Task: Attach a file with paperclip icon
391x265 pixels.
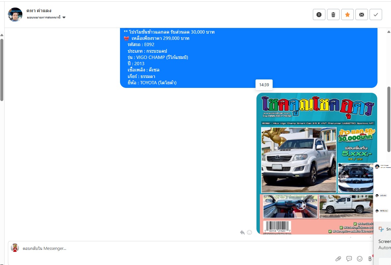Action: [x=338, y=259]
